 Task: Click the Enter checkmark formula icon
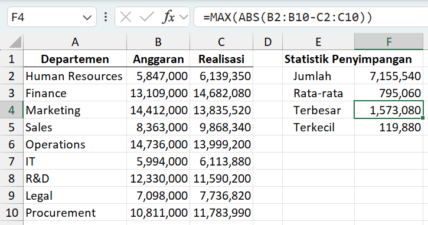pyautogui.click(x=146, y=18)
